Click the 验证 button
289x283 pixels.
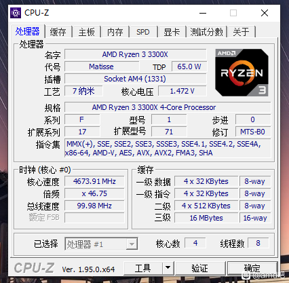(x=200, y=268)
